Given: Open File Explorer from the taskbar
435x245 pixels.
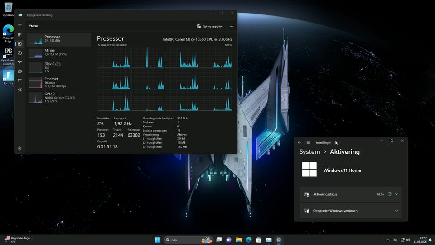Looking at the screenshot, I should click(239, 240).
